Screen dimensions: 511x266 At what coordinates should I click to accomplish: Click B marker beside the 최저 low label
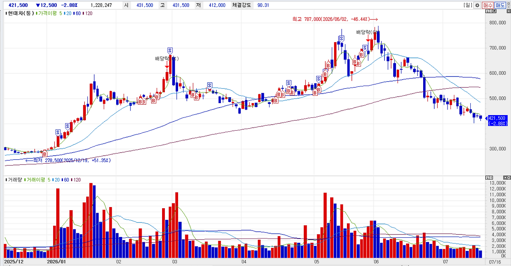(45, 154)
